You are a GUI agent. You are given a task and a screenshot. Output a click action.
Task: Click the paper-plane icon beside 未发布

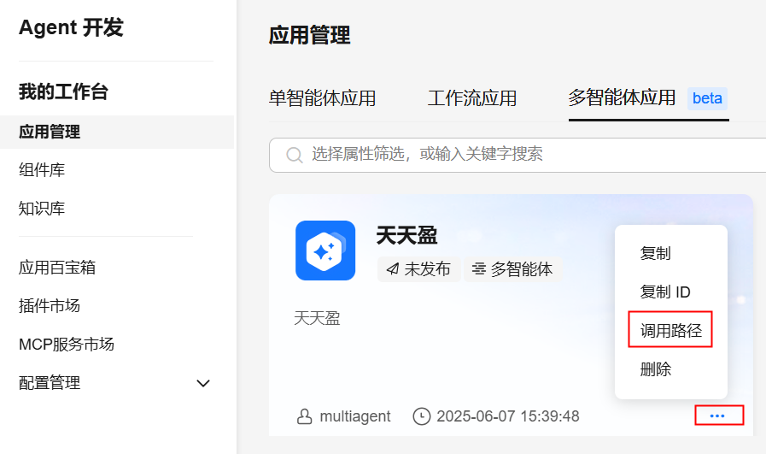pyautogui.click(x=393, y=269)
